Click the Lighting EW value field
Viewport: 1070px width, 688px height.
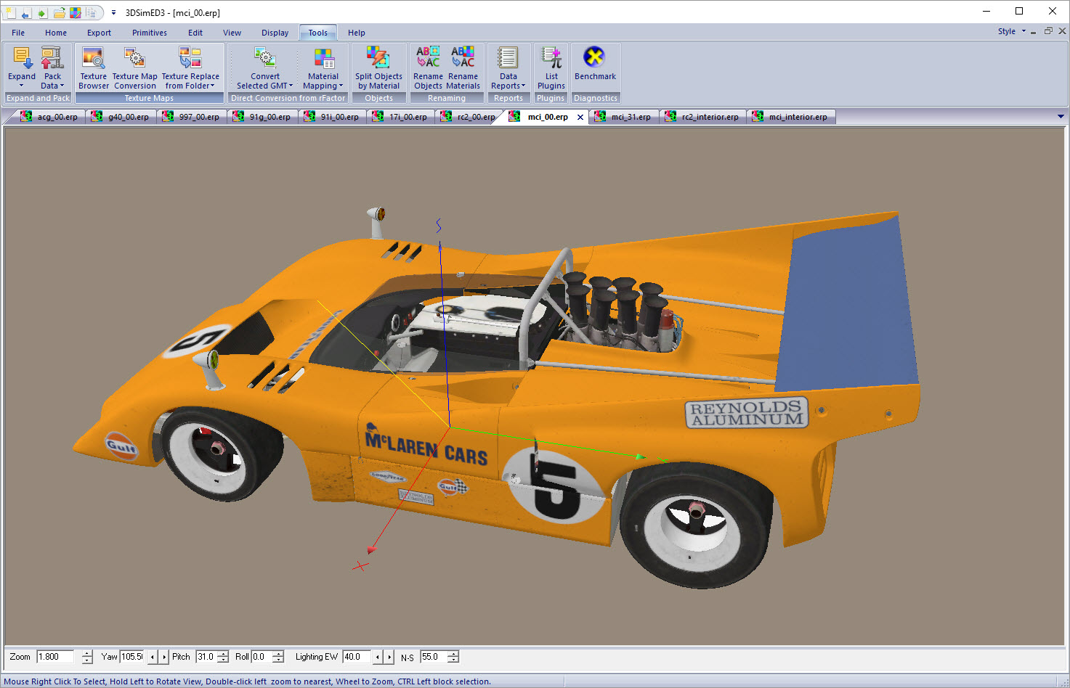coord(356,657)
